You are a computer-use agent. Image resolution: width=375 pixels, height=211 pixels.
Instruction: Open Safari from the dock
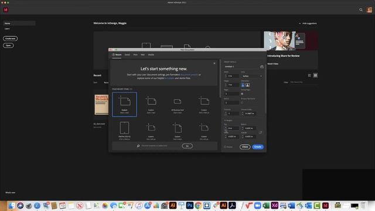[37, 206]
